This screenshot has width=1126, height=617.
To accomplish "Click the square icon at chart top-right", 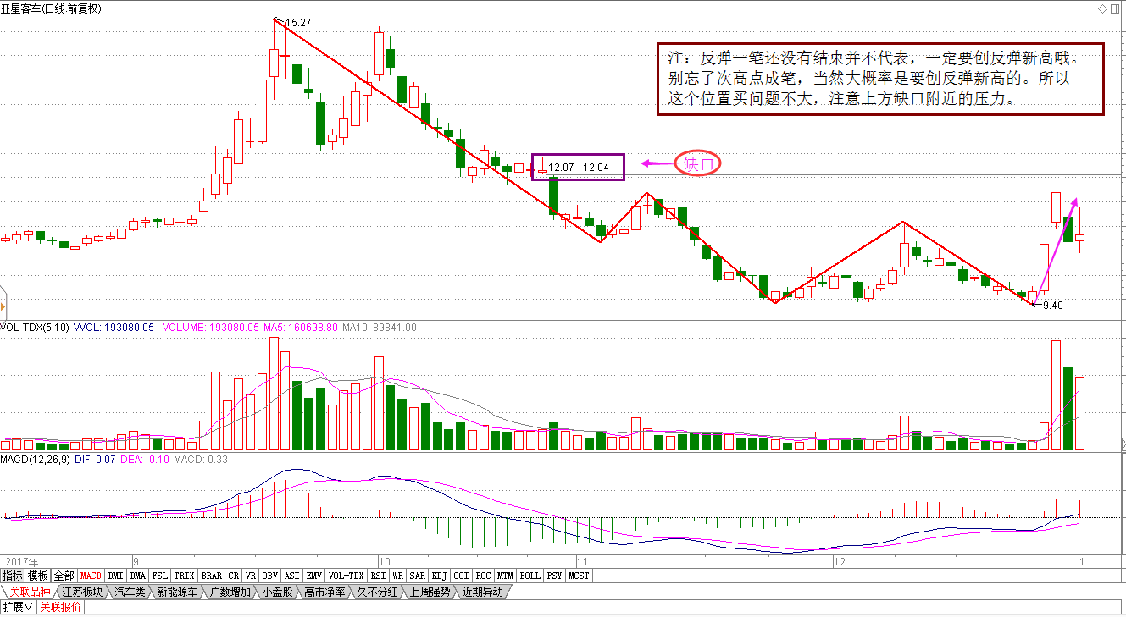I will pyautogui.click(x=1115, y=8).
